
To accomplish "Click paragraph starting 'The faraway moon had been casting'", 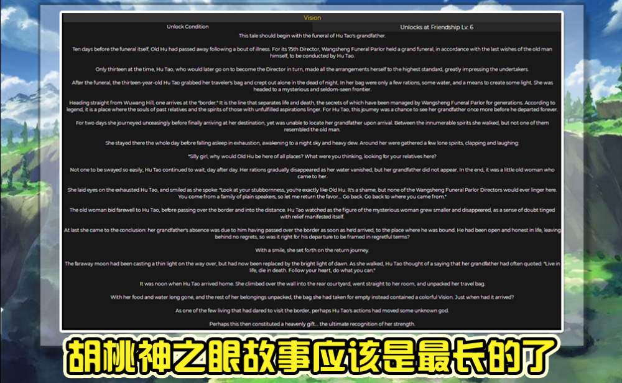I will click(312, 267).
